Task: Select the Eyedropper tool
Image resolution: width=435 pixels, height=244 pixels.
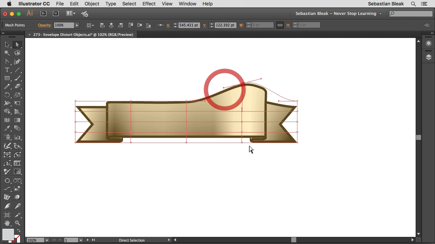Action: [7, 128]
